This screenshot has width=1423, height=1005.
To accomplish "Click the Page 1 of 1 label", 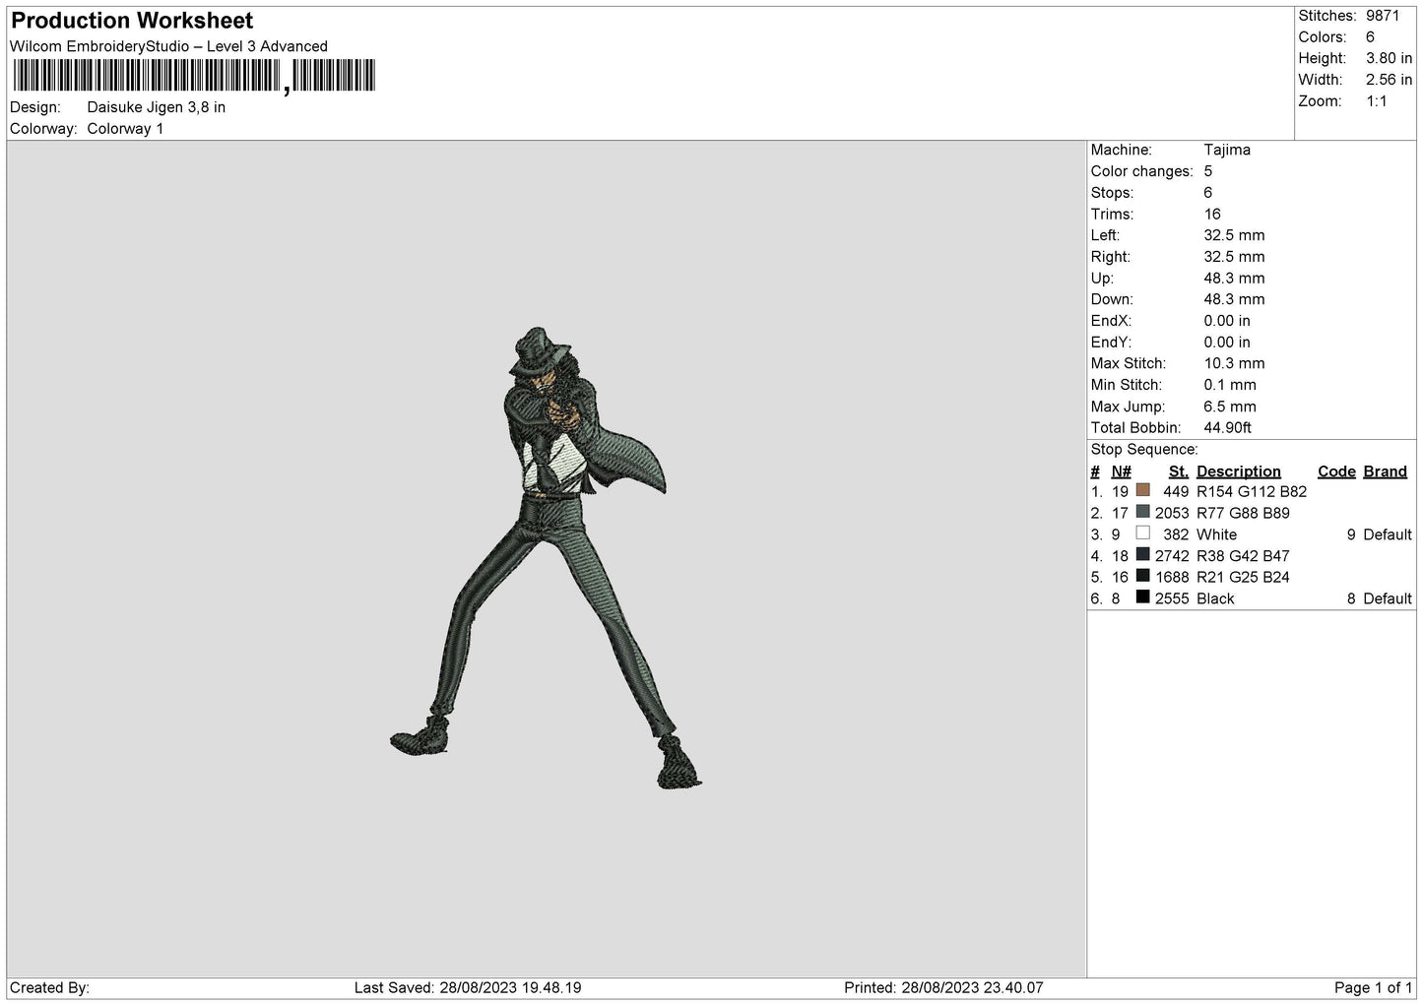I will pos(1373,987).
